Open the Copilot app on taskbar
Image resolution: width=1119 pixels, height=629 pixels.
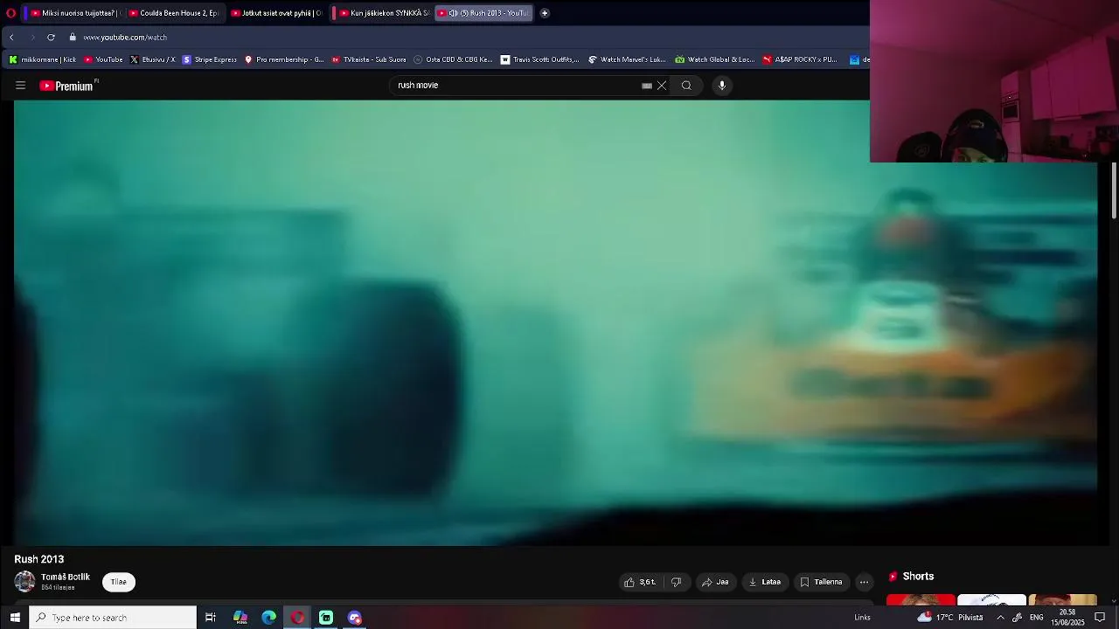(x=240, y=618)
